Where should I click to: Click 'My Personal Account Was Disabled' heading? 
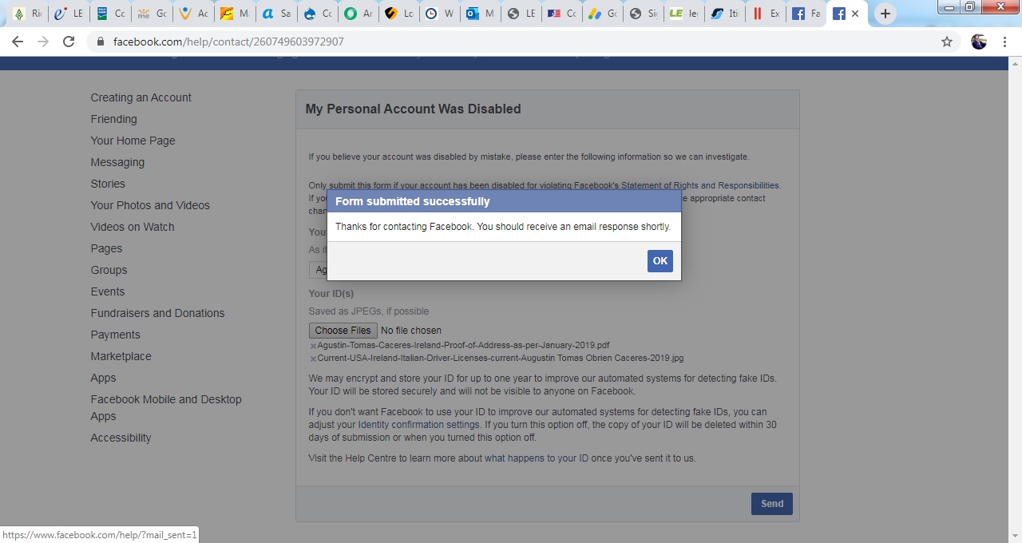[x=413, y=109]
